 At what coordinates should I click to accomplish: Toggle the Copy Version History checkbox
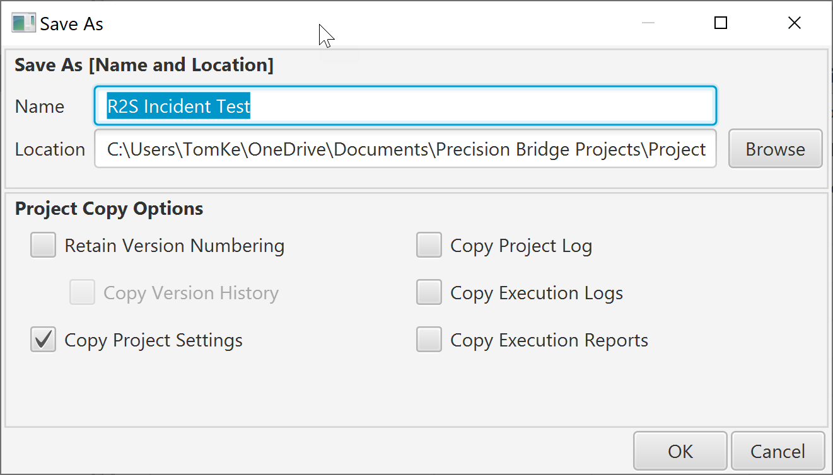point(82,292)
